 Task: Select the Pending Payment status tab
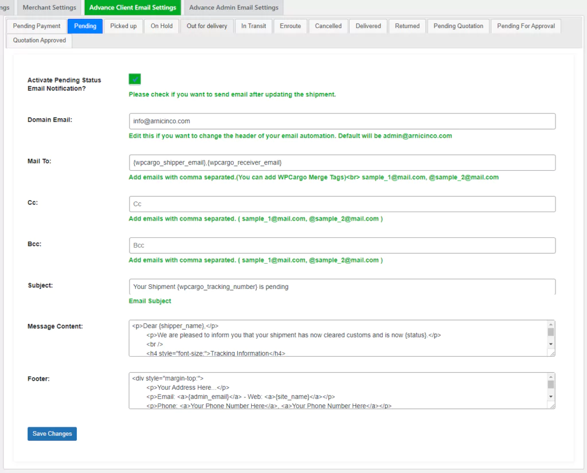(x=36, y=26)
